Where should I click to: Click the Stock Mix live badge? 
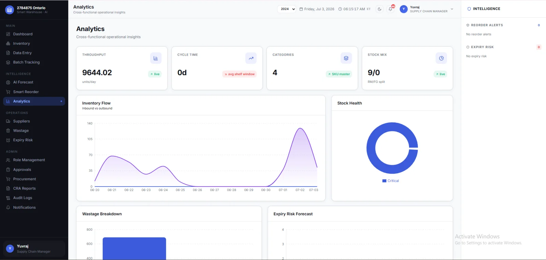pos(441,74)
